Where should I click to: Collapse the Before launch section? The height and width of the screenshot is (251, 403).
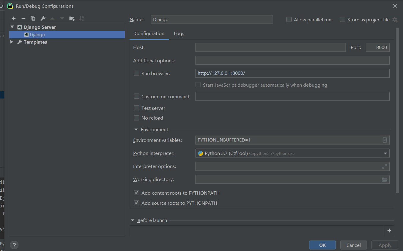[133, 220]
